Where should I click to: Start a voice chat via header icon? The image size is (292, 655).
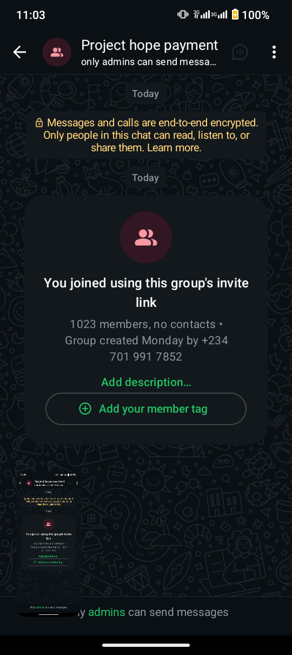point(240,52)
